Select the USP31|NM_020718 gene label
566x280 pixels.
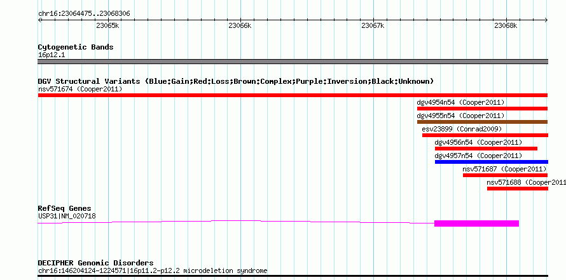pos(67,217)
